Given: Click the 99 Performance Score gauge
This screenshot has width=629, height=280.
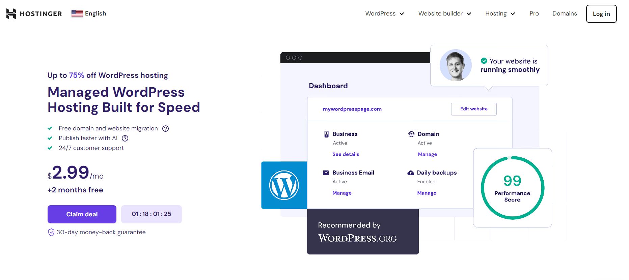Looking at the screenshot, I should click(513, 188).
